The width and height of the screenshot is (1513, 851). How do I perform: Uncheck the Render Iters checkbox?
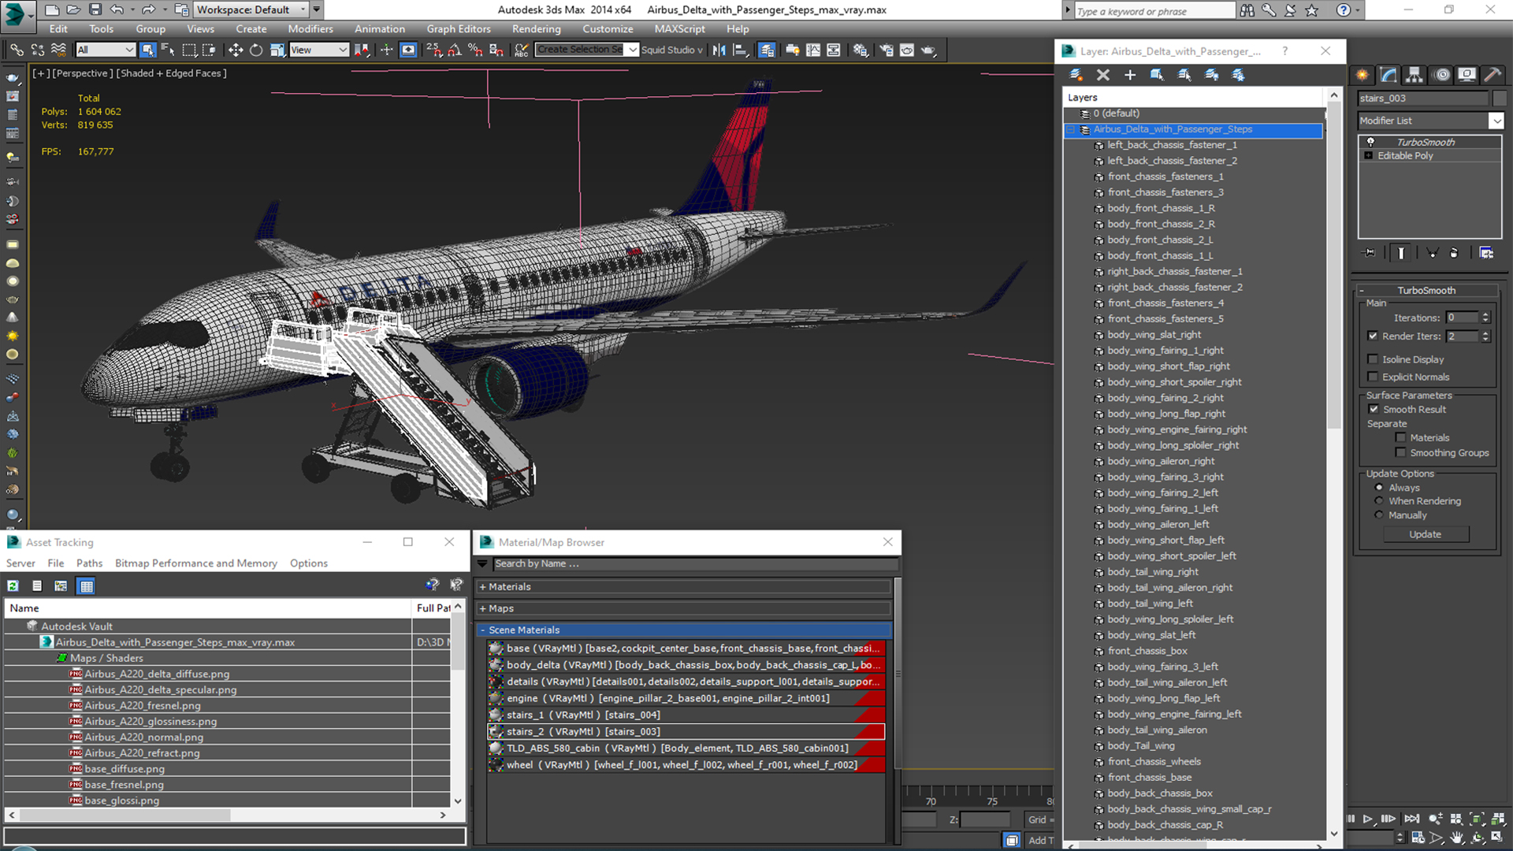1373,336
